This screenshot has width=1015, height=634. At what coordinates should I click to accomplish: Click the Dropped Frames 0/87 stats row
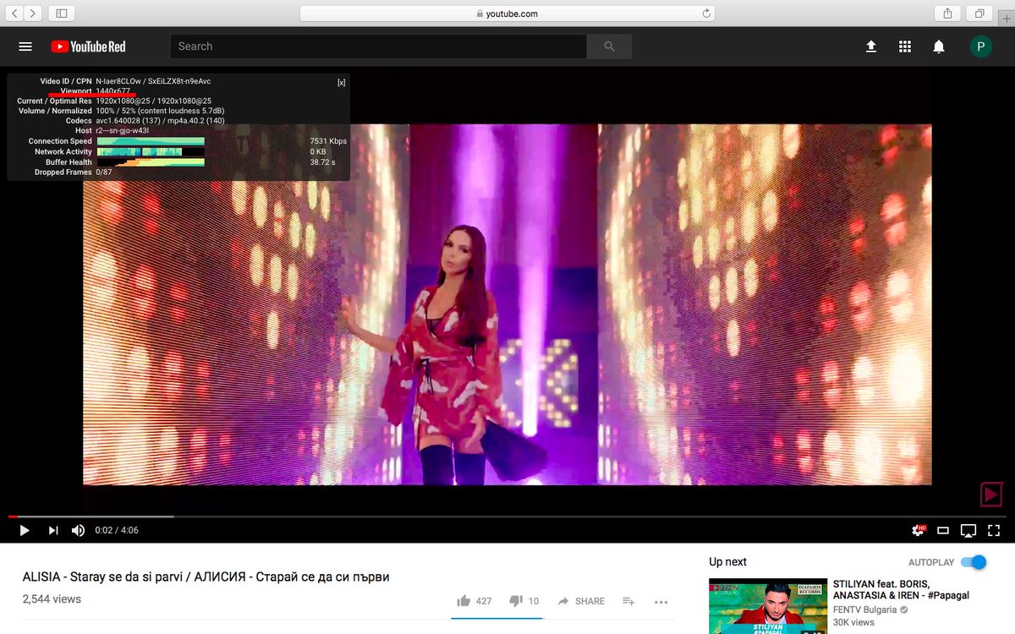pos(73,172)
